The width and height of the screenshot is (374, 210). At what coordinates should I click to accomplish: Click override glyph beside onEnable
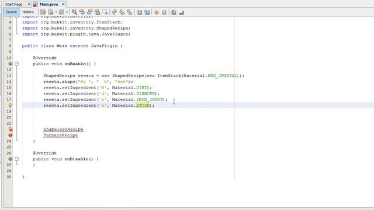pyautogui.click(x=11, y=64)
